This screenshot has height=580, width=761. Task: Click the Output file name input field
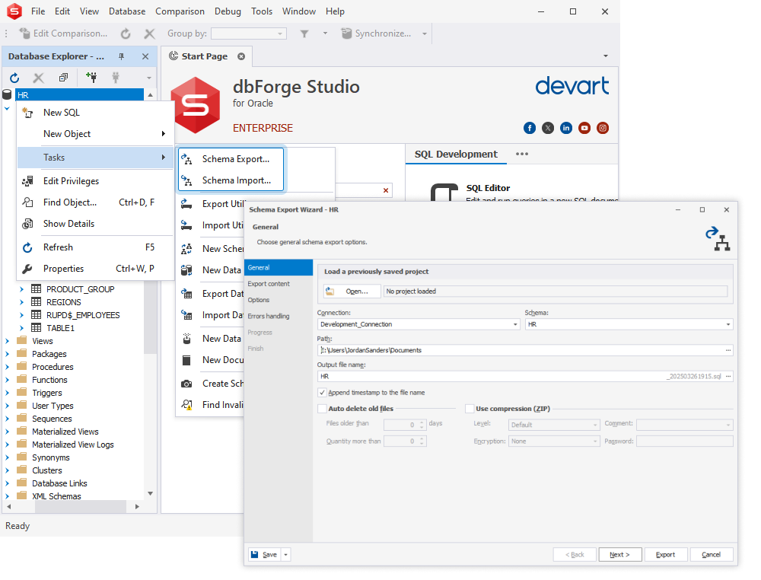(x=487, y=376)
